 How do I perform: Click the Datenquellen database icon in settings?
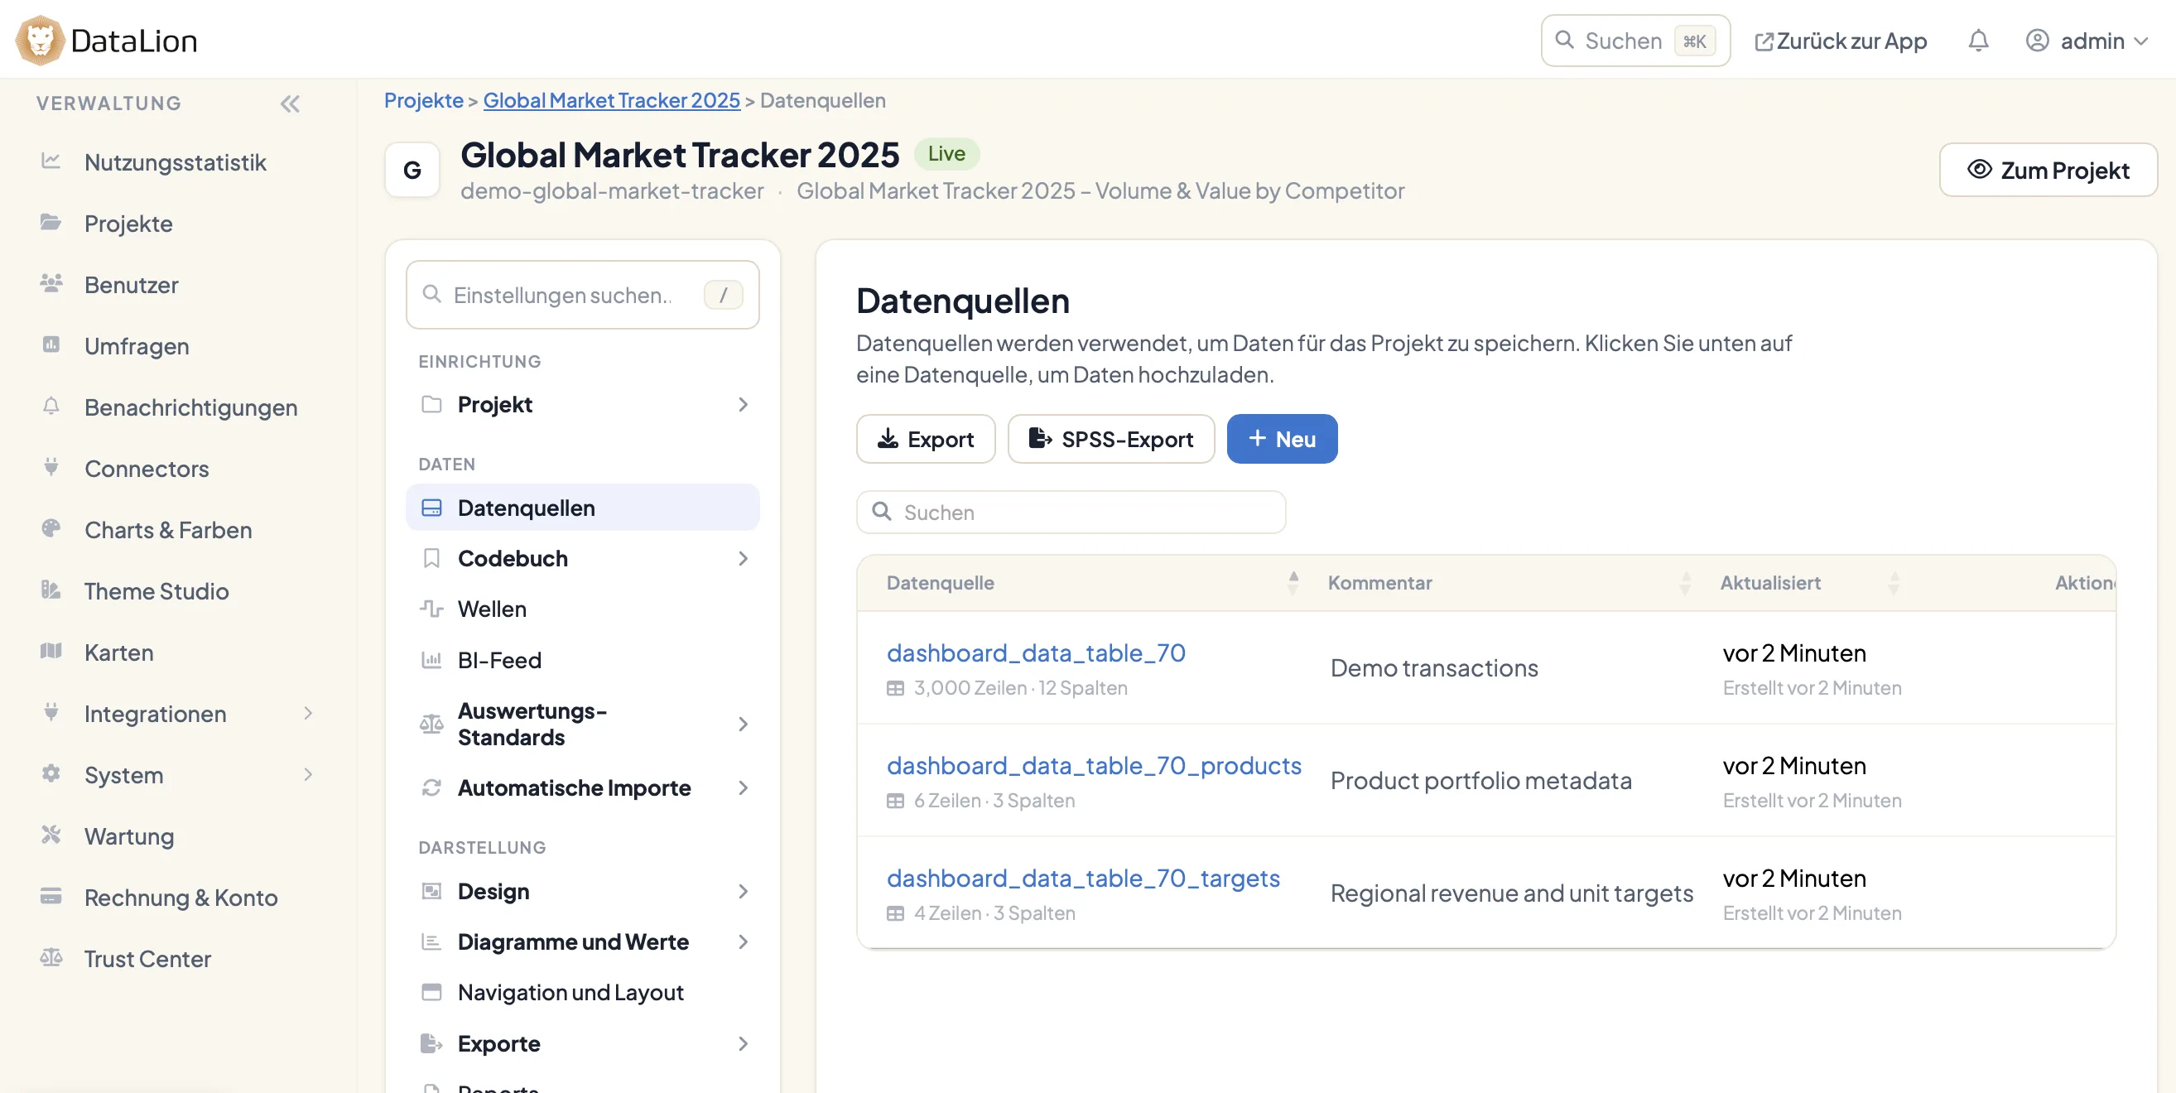coord(431,508)
